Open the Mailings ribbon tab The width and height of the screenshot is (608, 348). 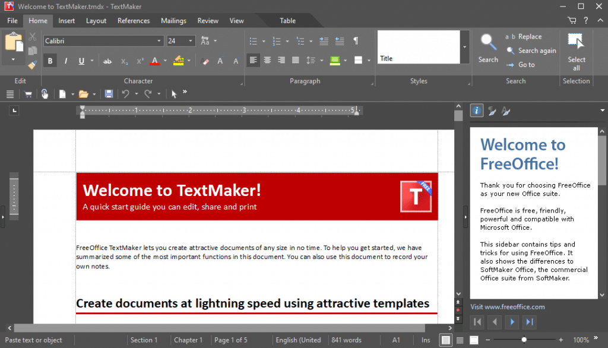pos(174,21)
